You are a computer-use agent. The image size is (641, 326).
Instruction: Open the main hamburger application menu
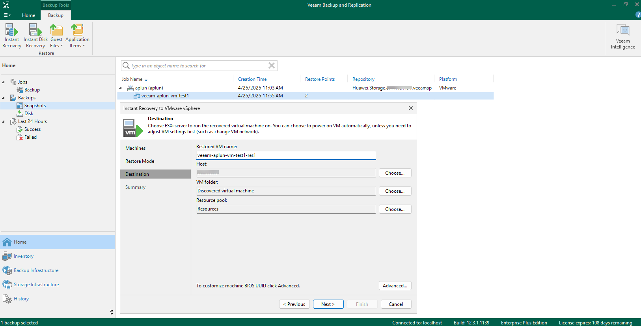click(x=7, y=15)
